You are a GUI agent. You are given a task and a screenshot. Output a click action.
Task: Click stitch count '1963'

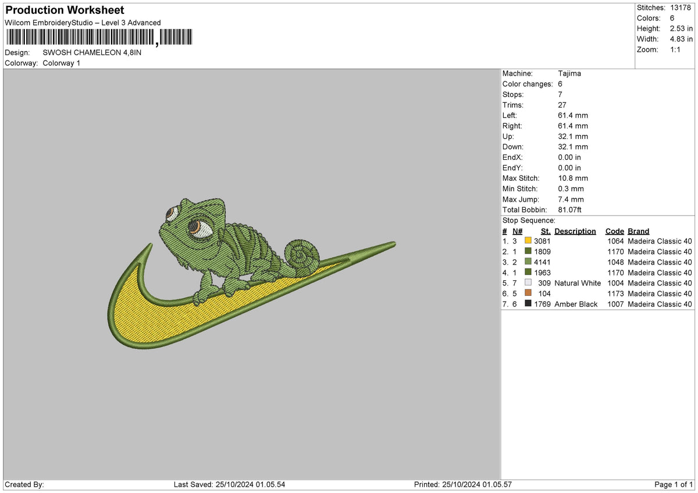[542, 273]
